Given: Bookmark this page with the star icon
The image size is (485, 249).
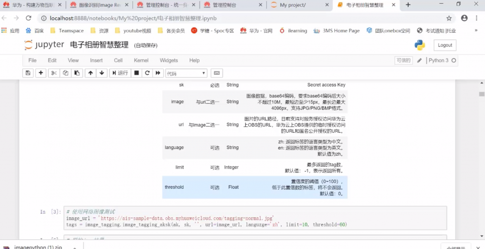Looking at the screenshot, I should click(x=449, y=18).
